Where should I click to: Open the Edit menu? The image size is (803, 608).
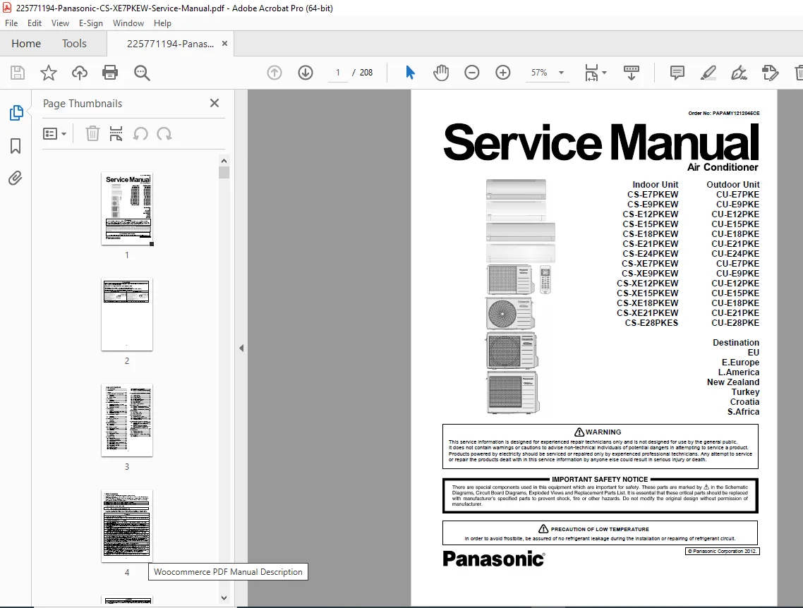35,23
